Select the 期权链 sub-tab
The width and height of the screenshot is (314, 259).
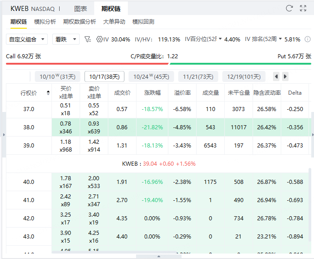(19, 22)
